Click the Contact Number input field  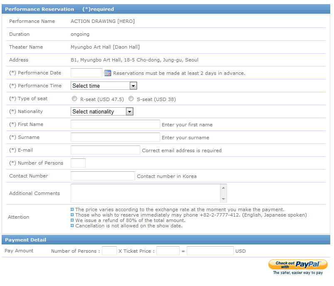[103, 176]
